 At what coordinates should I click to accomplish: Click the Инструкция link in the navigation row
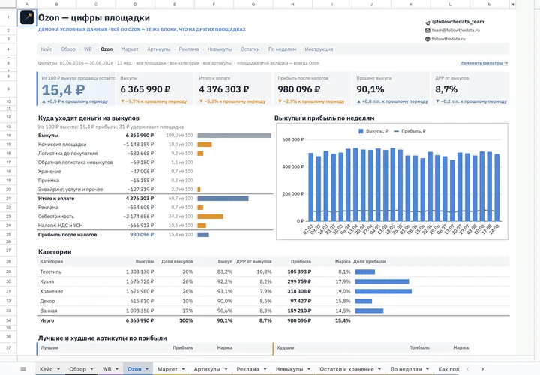coord(319,49)
